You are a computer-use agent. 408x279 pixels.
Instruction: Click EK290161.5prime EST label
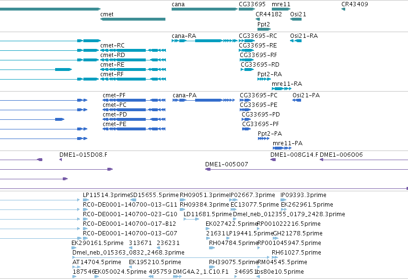tap(98, 243)
